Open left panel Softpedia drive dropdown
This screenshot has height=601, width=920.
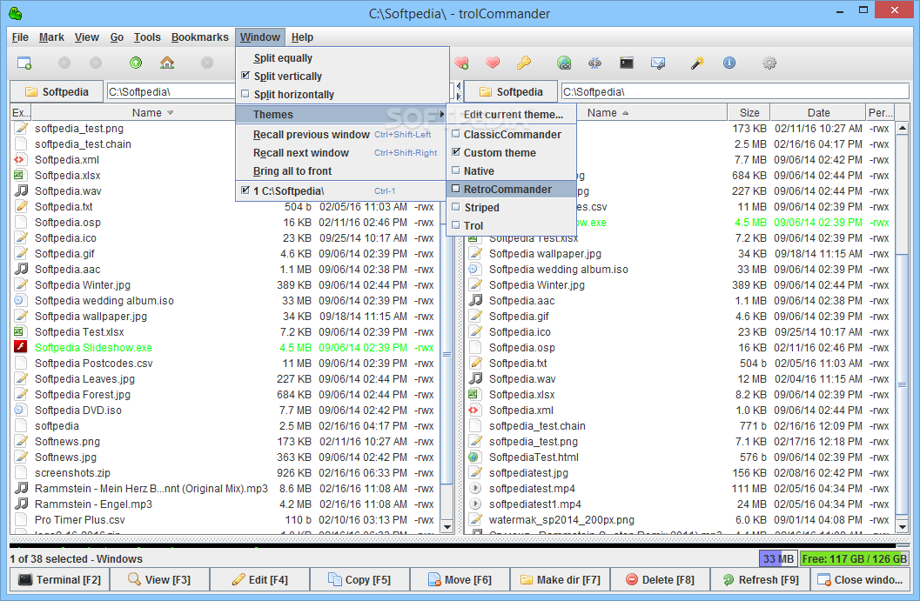[x=57, y=91]
